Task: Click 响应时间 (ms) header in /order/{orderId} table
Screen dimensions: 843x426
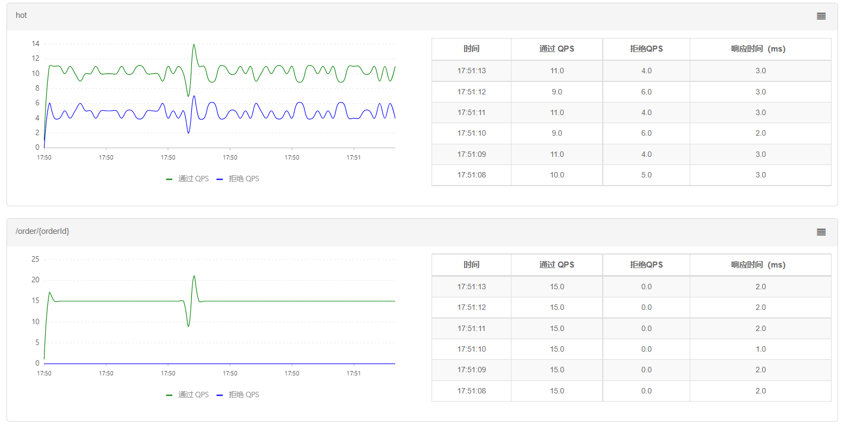Action: pyautogui.click(x=760, y=265)
